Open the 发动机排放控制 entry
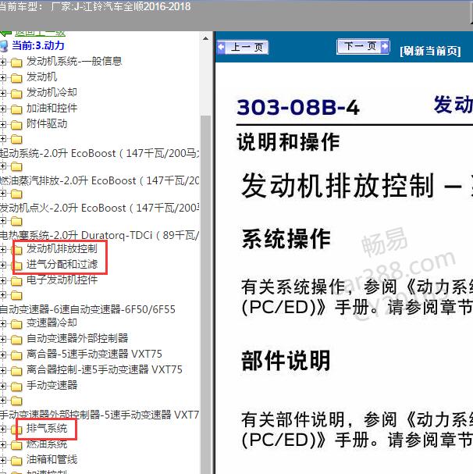 click(62, 249)
